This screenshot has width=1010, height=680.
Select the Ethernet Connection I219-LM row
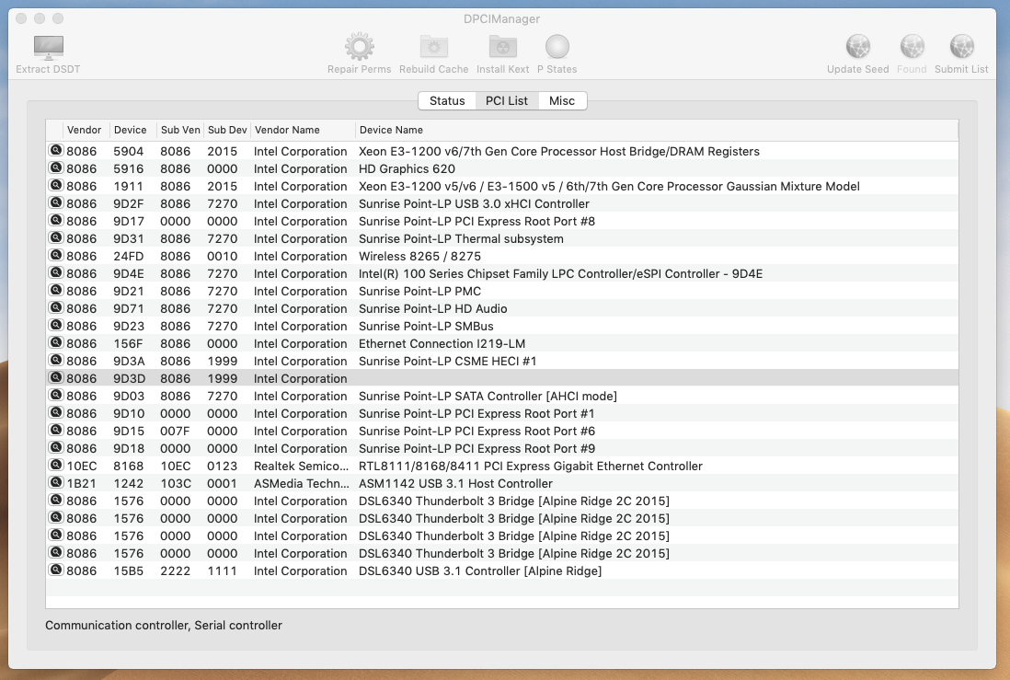point(442,343)
